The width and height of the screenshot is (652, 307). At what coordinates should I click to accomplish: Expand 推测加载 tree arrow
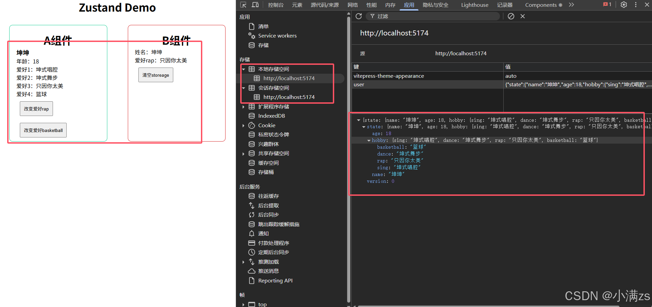(x=243, y=262)
